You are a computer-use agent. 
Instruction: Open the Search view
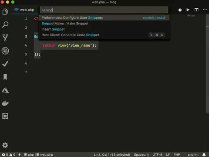tap(5, 24)
